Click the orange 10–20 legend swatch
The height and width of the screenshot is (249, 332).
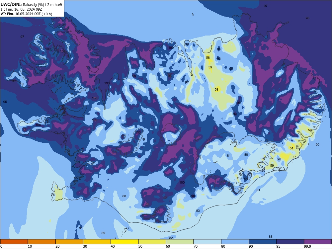[x=42, y=242]
